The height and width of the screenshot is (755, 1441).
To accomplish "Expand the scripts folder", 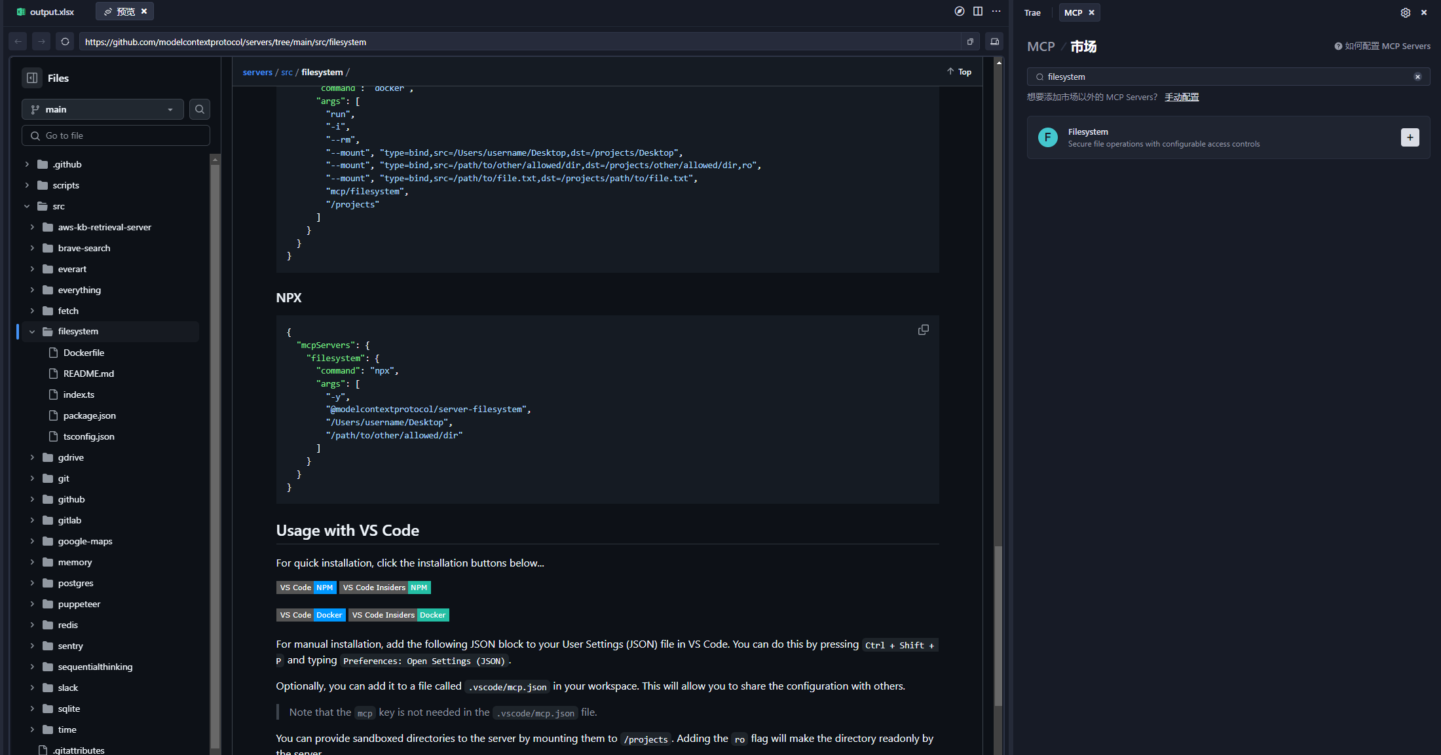I will 27,185.
